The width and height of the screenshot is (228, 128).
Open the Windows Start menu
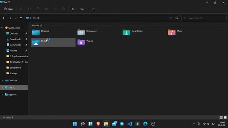[75, 124]
